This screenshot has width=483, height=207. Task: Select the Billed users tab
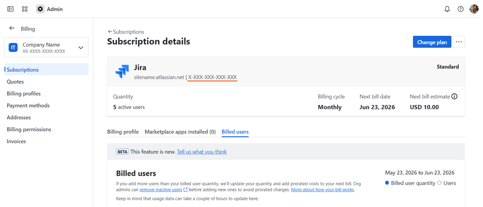[x=235, y=132]
